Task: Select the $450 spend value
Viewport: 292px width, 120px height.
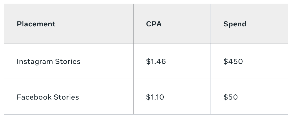Action: (233, 61)
